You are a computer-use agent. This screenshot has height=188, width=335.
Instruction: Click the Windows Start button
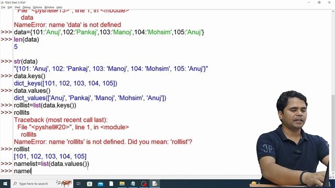point(5,183)
